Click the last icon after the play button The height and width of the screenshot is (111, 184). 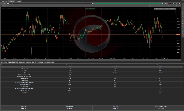(x=179, y=3)
